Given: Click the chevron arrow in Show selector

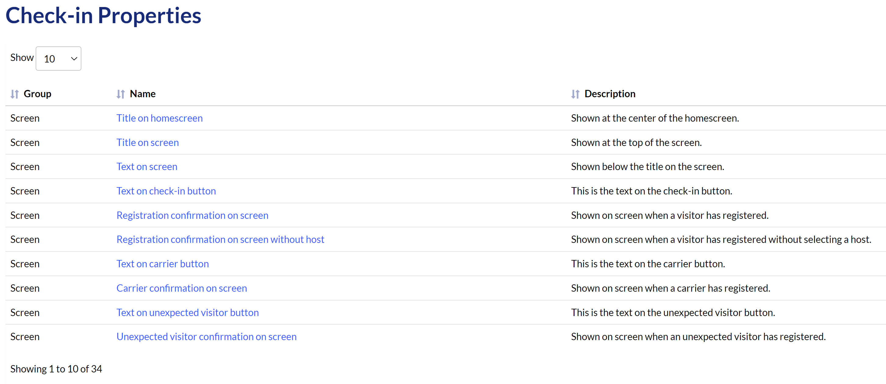Looking at the screenshot, I should coord(73,59).
